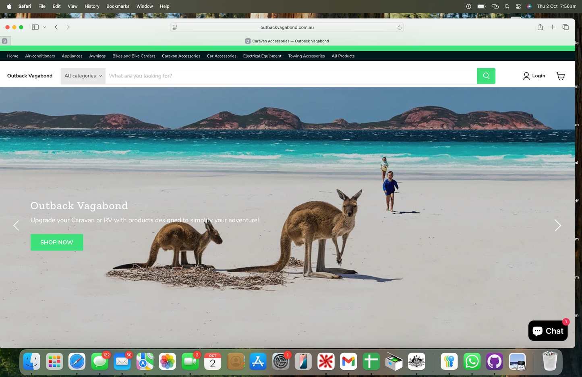Go back with the back arrow

pyautogui.click(x=56, y=27)
